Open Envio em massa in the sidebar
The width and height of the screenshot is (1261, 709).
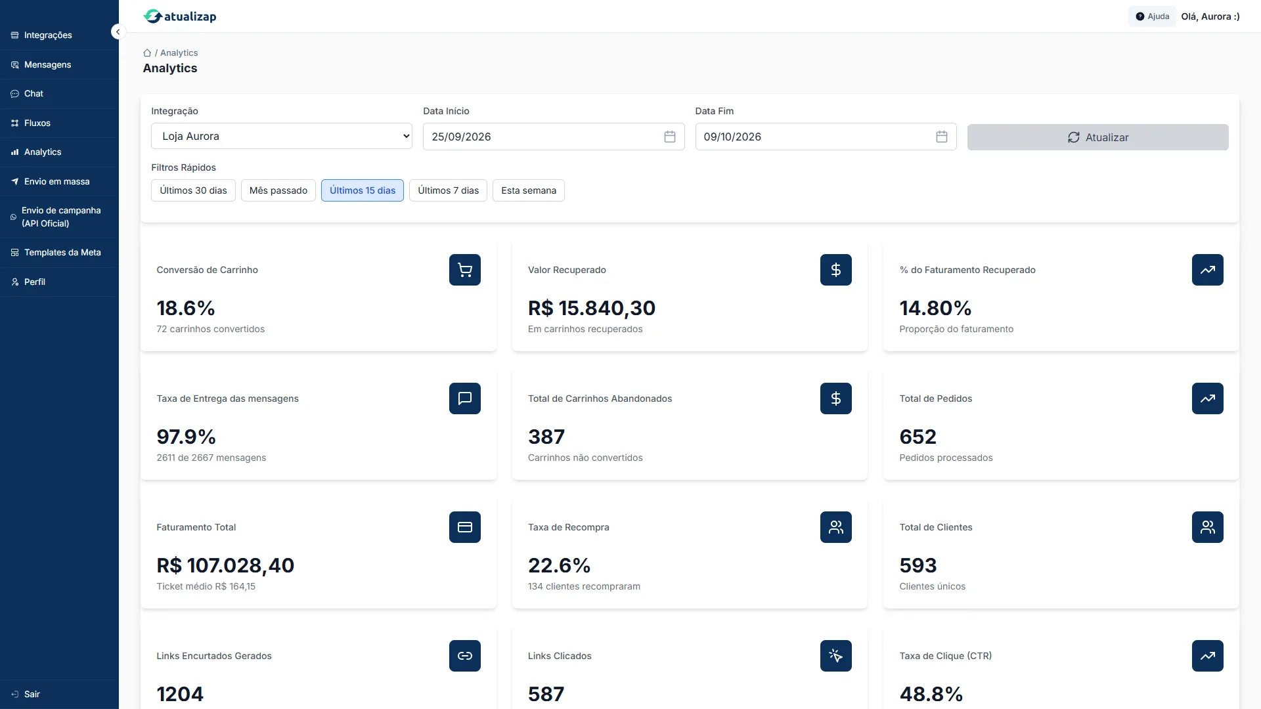59,182
